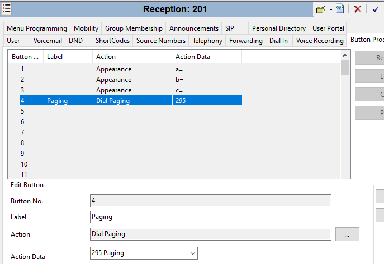The width and height of the screenshot is (384, 264).
Task: Click the 295 action data cell
Action: tap(207, 100)
